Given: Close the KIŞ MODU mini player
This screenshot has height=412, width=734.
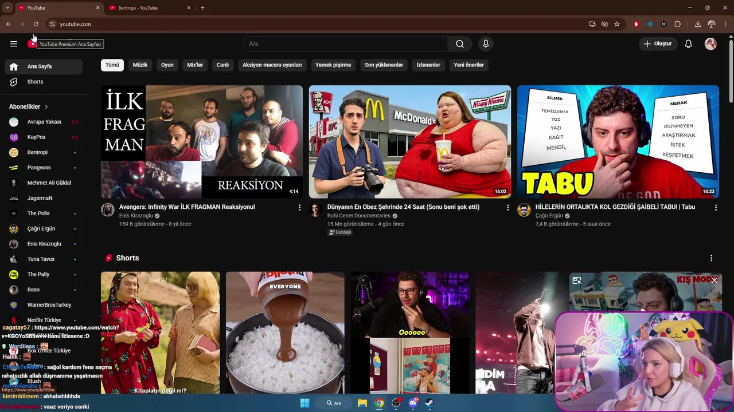Looking at the screenshot, I should tap(715, 280).
